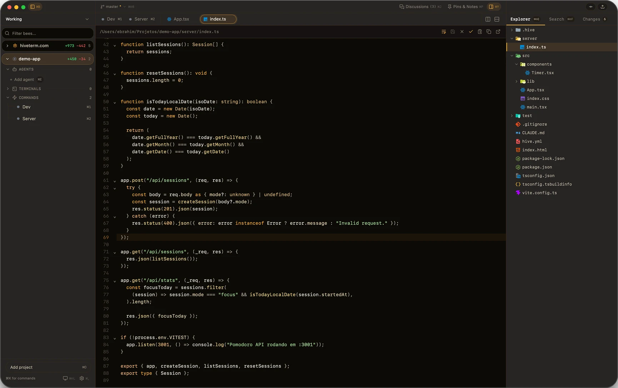Screen dimensions: 618x388
Task: Expand the lib folder
Action: coord(517,81)
